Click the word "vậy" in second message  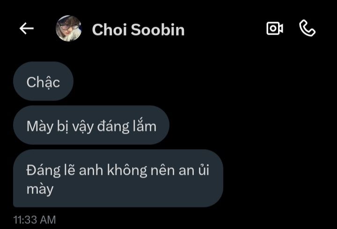(x=83, y=126)
